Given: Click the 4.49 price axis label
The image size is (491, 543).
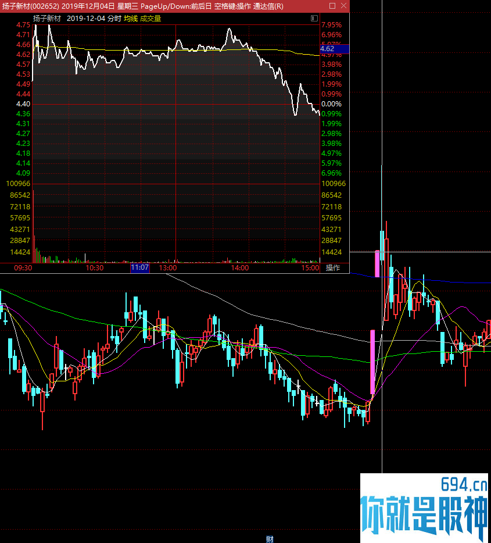Looking at the screenshot, I should (23, 84).
